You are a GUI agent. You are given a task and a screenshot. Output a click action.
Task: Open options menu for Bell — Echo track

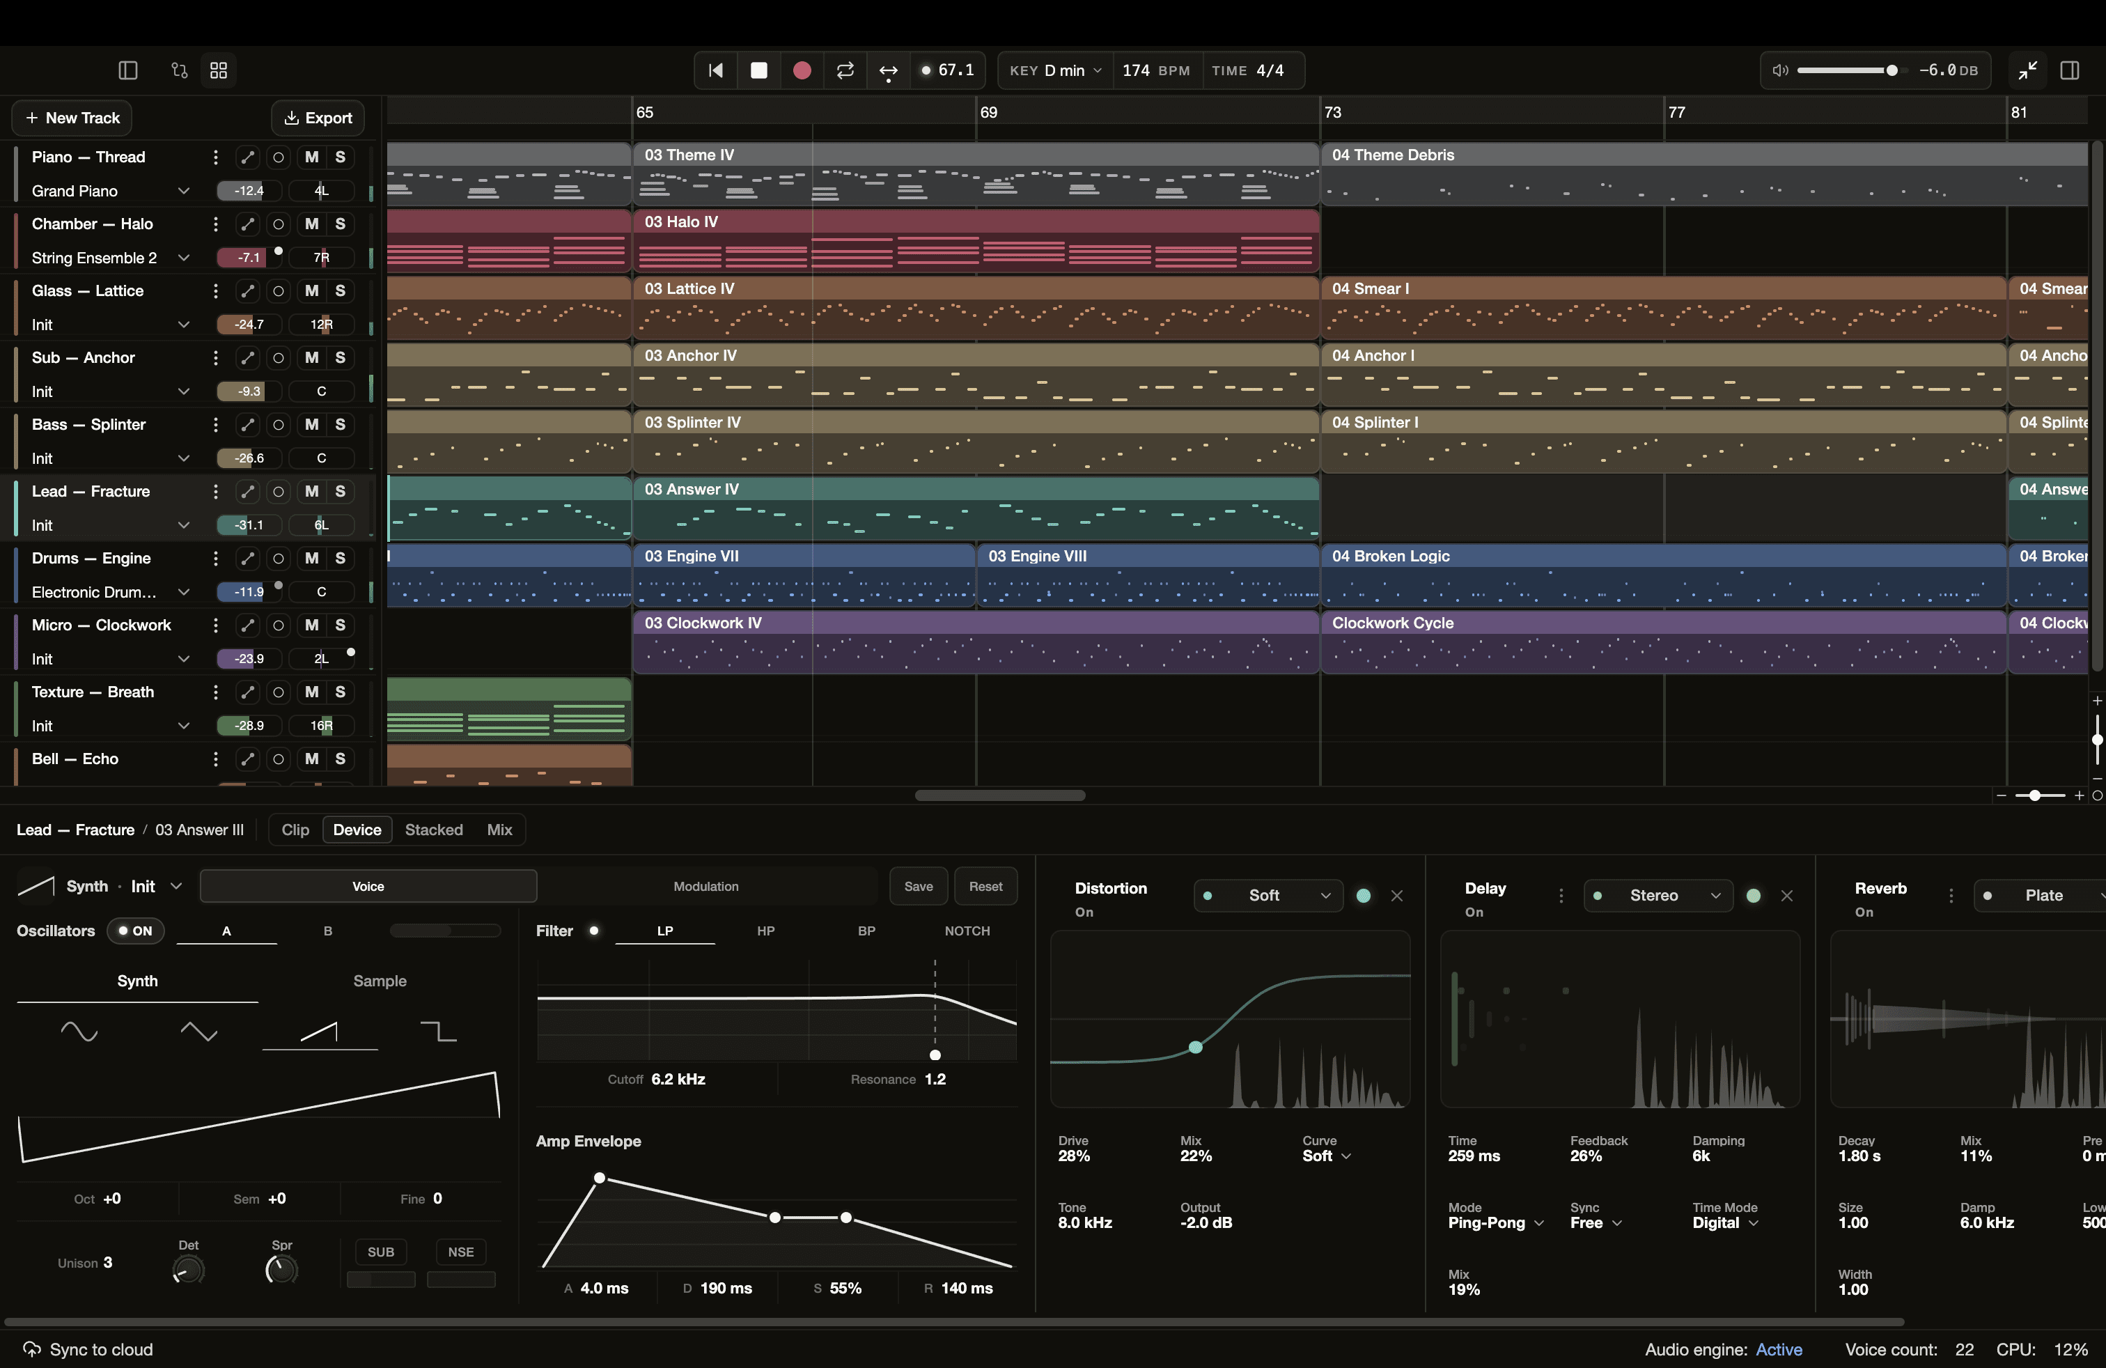[215, 759]
